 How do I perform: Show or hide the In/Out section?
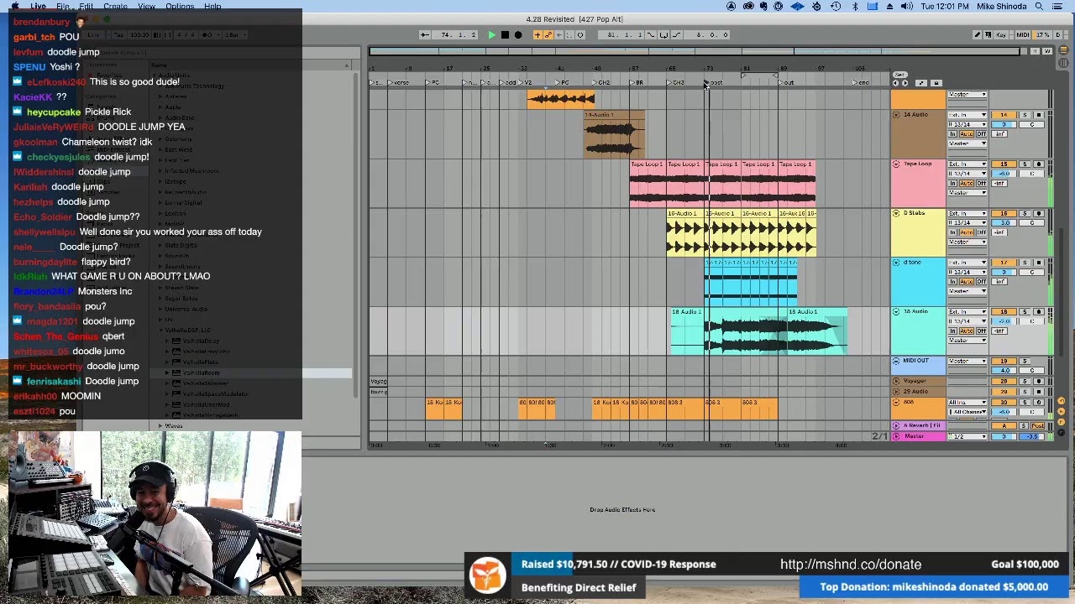click(1062, 401)
